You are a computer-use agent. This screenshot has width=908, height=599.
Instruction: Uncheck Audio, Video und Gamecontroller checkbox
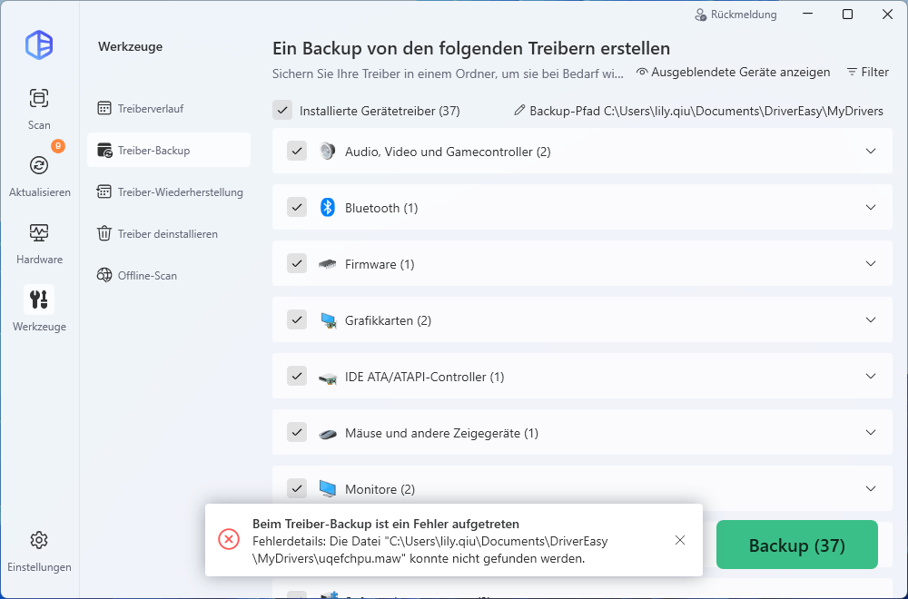pos(297,152)
